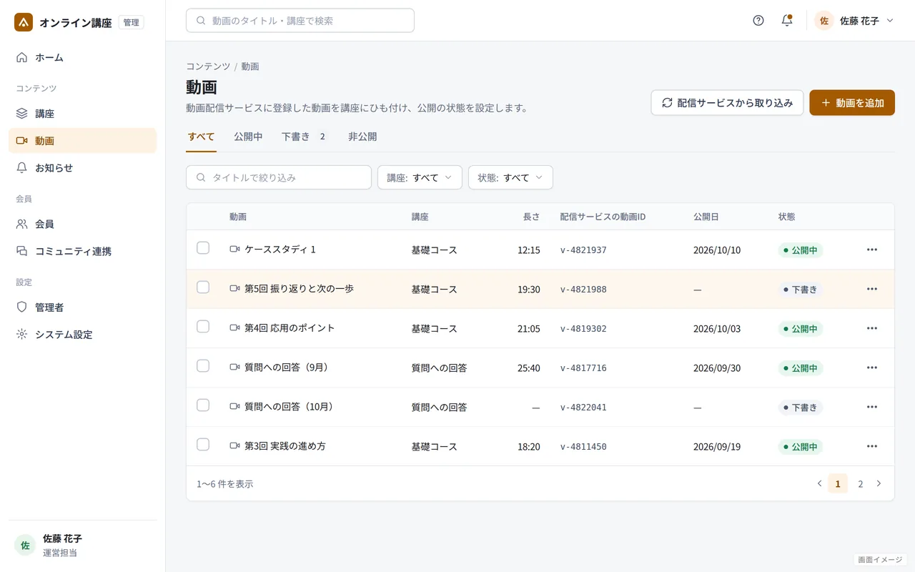Click 配信サービスから取り込み button
This screenshot has width=915, height=572.
(727, 103)
